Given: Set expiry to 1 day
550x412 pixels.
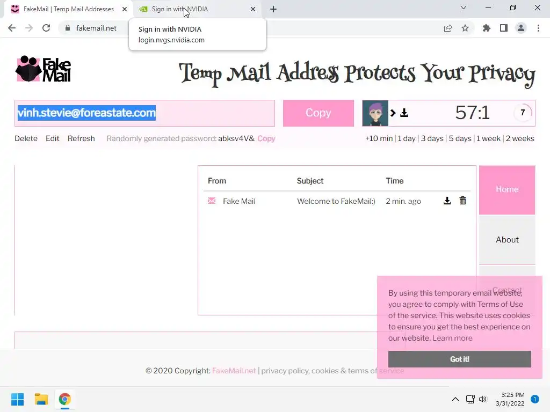Looking at the screenshot, I should tap(407, 138).
